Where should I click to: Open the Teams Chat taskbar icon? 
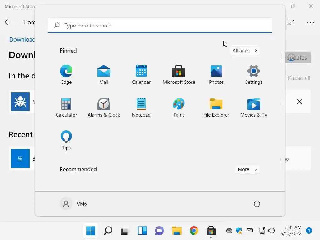[159, 231]
